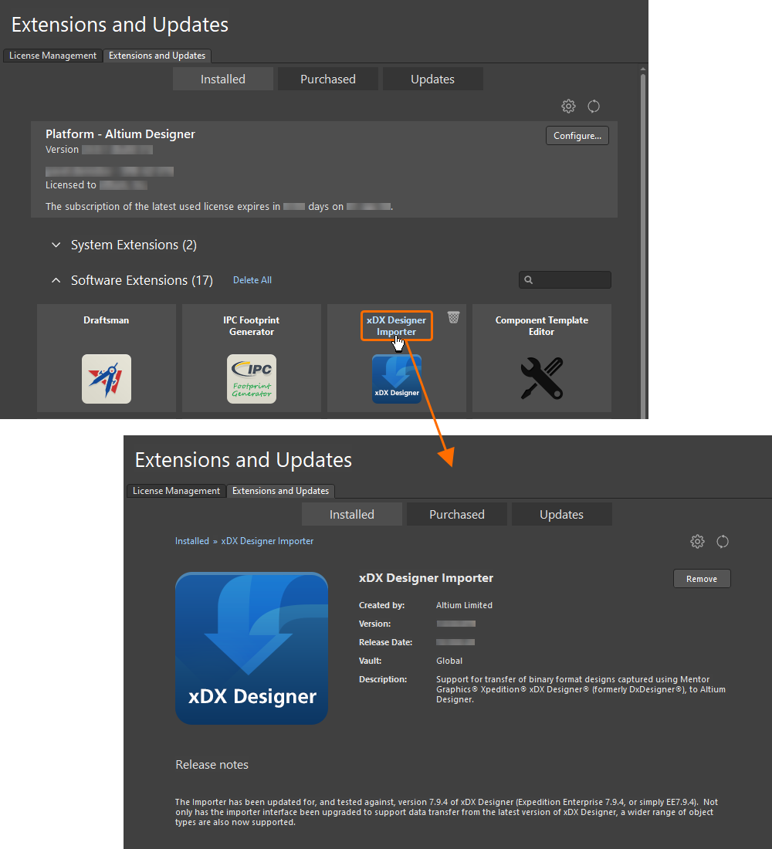This screenshot has width=772, height=849.
Task: Switch to Installed tab in the extensions list view
Action: (222, 79)
